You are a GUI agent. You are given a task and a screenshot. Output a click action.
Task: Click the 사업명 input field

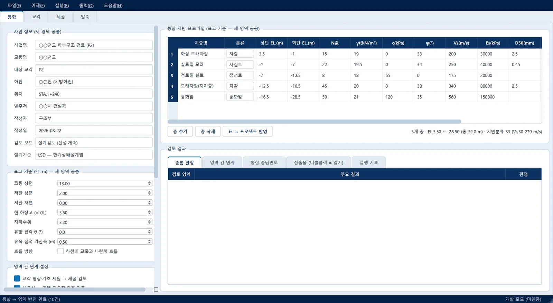(x=94, y=45)
